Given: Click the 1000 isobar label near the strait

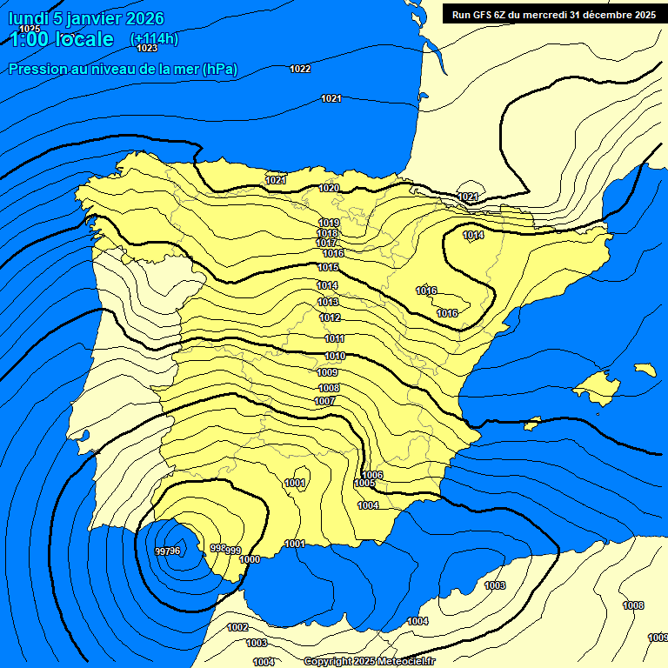Looking at the screenshot, I should coord(250,559).
